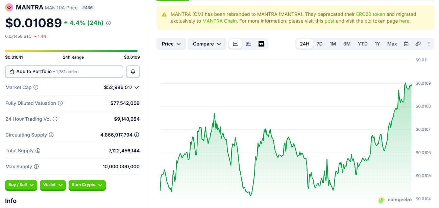Screen dimensions: 439x208
Task: Click Add to Portfolio button
Action: 64,71
